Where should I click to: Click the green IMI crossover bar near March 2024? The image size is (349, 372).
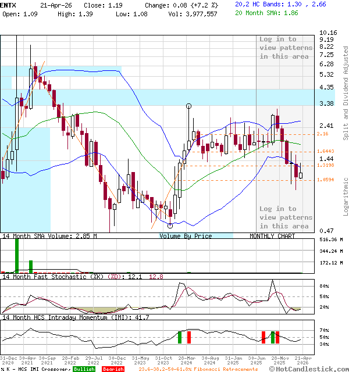coord(180,337)
